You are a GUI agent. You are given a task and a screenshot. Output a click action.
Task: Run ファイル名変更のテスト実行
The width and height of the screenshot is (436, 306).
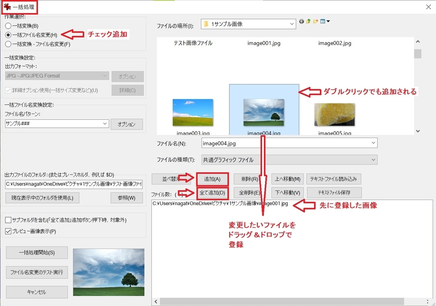pos(36,273)
